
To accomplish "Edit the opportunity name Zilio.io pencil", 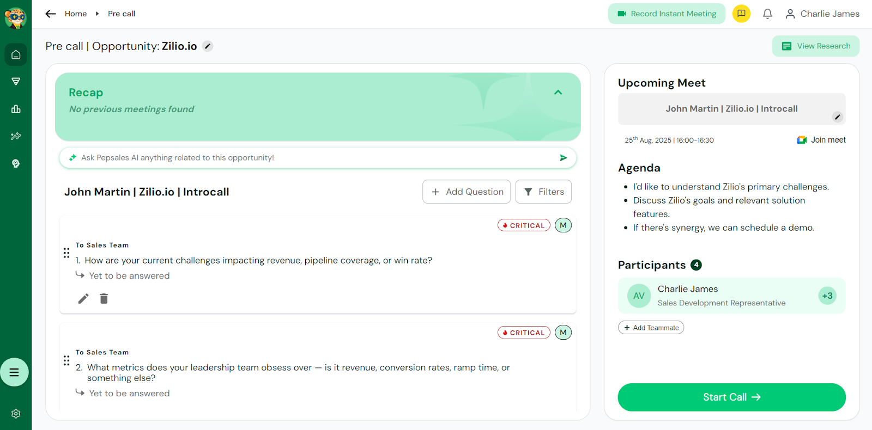I will [208, 46].
